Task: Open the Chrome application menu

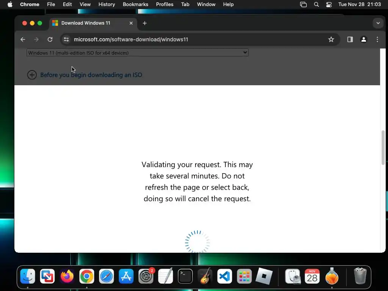Action: [30, 5]
